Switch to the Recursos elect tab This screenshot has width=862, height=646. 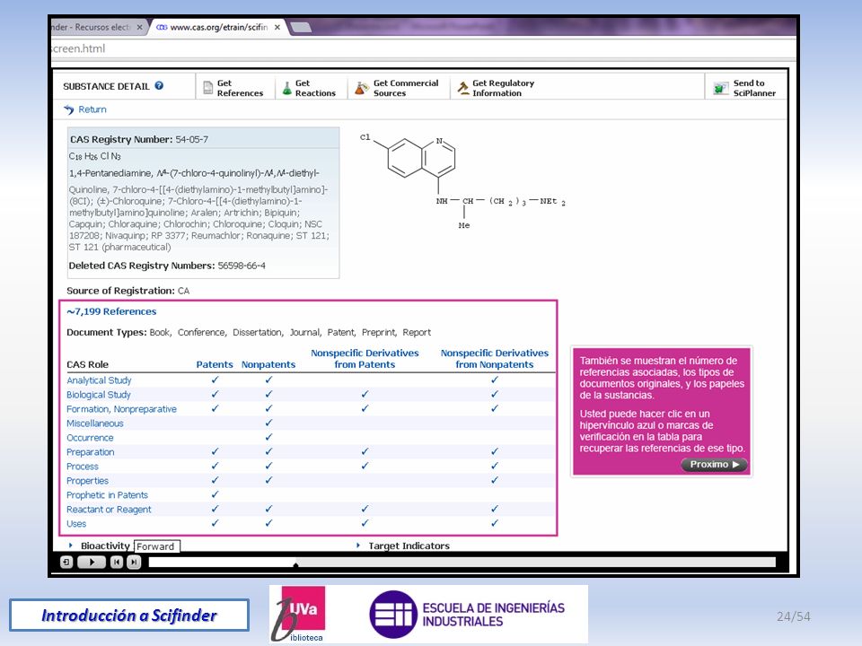click(x=92, y=27)
